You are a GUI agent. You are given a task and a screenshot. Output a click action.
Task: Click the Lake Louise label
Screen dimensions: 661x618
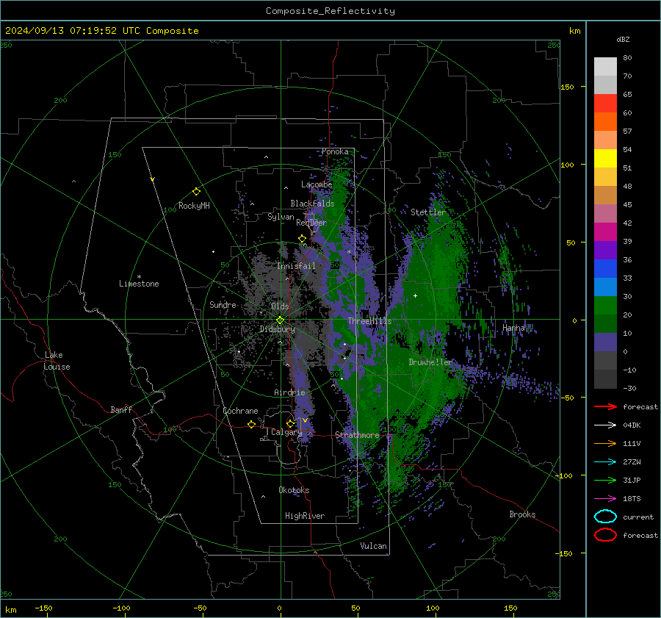[x=57, y=361]
